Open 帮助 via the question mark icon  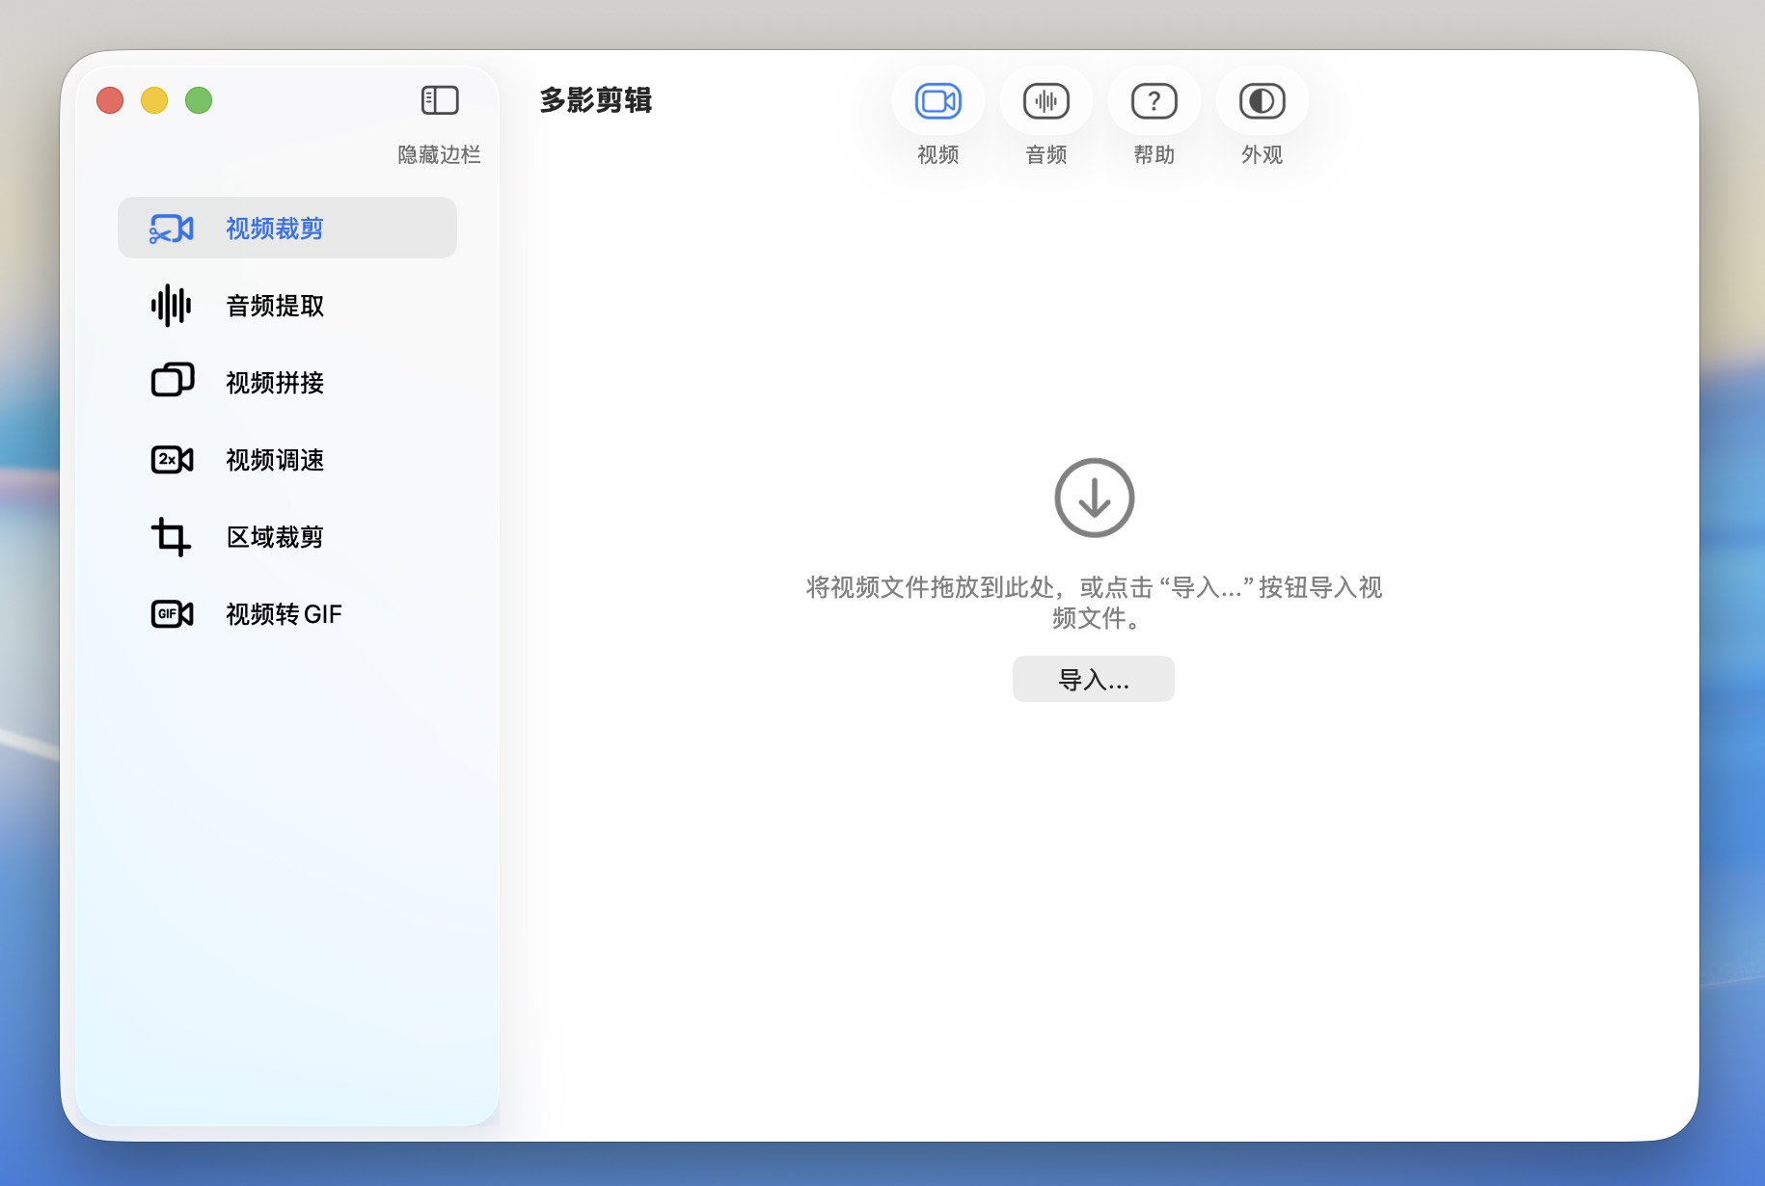(1154, 101)
